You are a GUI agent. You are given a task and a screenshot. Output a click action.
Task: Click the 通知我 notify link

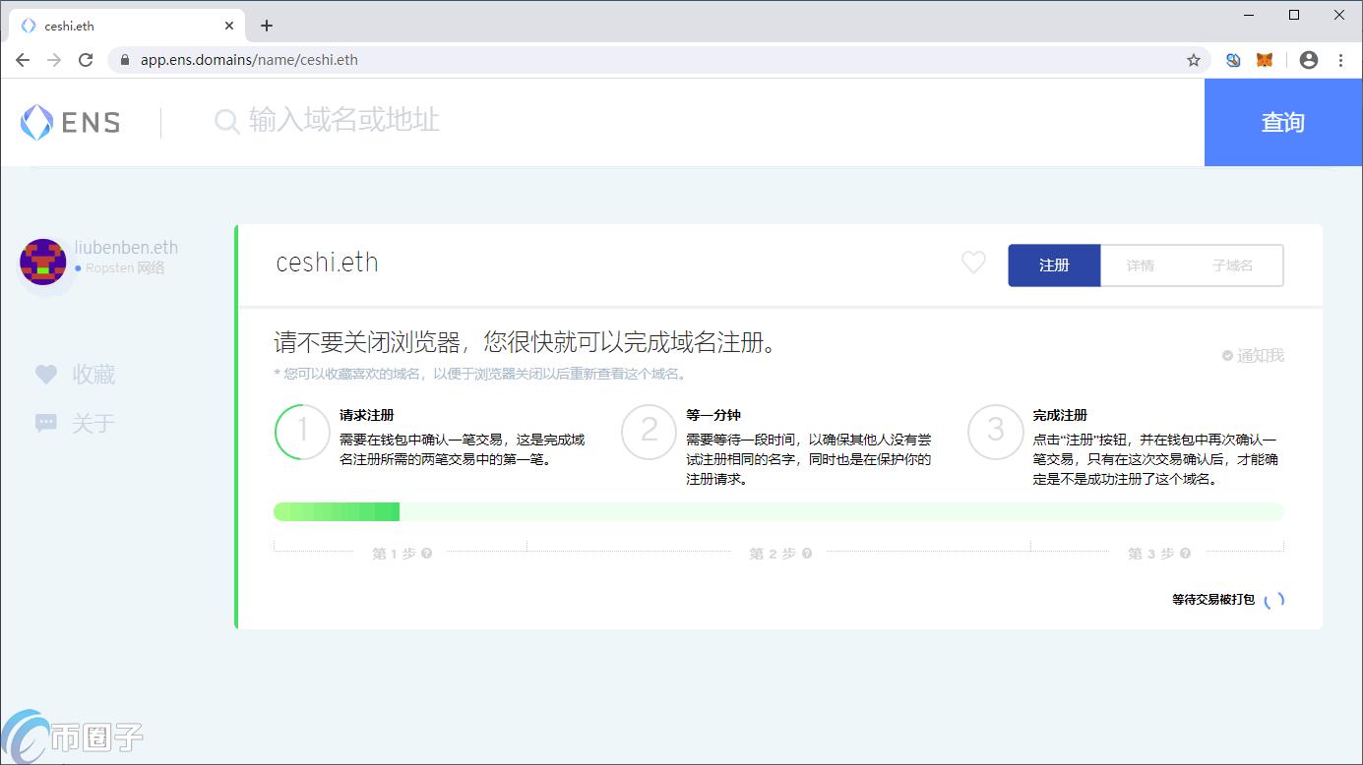1253,356
